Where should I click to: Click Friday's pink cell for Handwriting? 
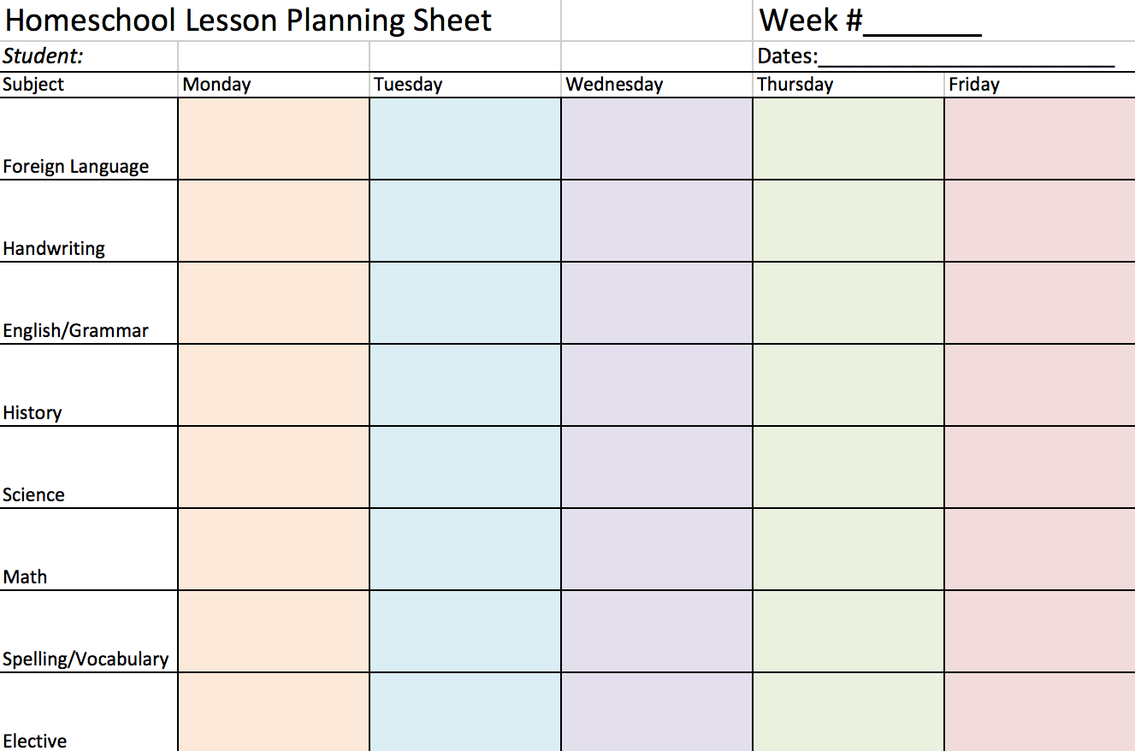[1040, 221]
